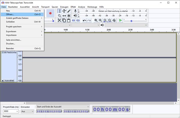Click the red Record button
The image size is (180, 118).
pyautogui.click(x=50, y=13)
